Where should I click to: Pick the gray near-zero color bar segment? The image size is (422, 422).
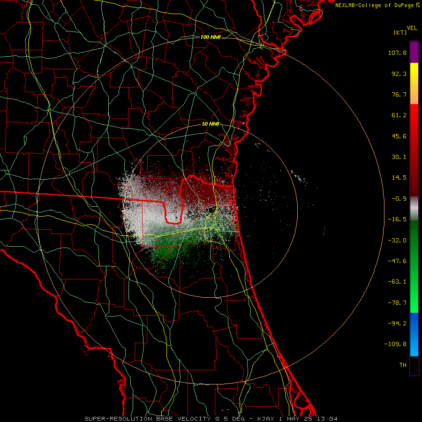pyautogui.click(x=414, y=209)
